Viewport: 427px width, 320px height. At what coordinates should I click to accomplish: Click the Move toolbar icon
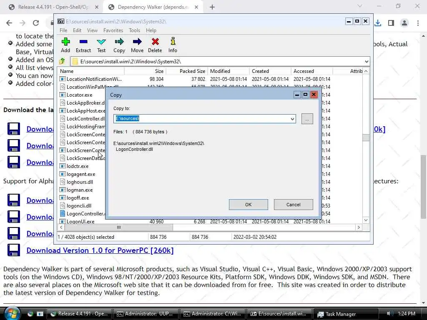point(137,42)
